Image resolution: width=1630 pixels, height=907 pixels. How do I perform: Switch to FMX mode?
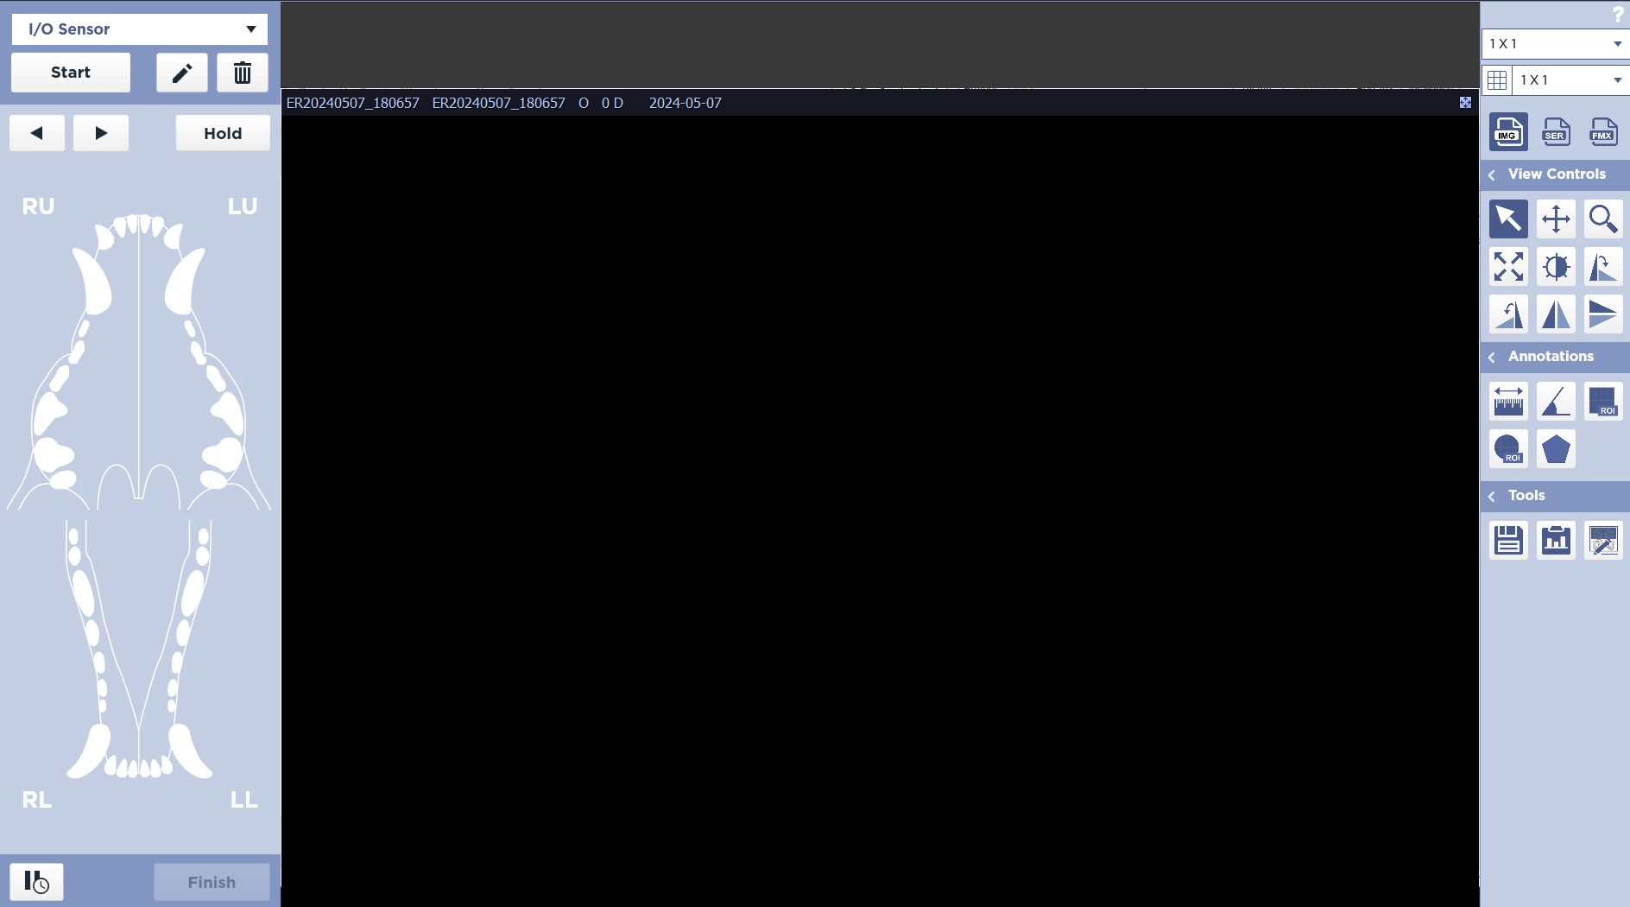1603,131
